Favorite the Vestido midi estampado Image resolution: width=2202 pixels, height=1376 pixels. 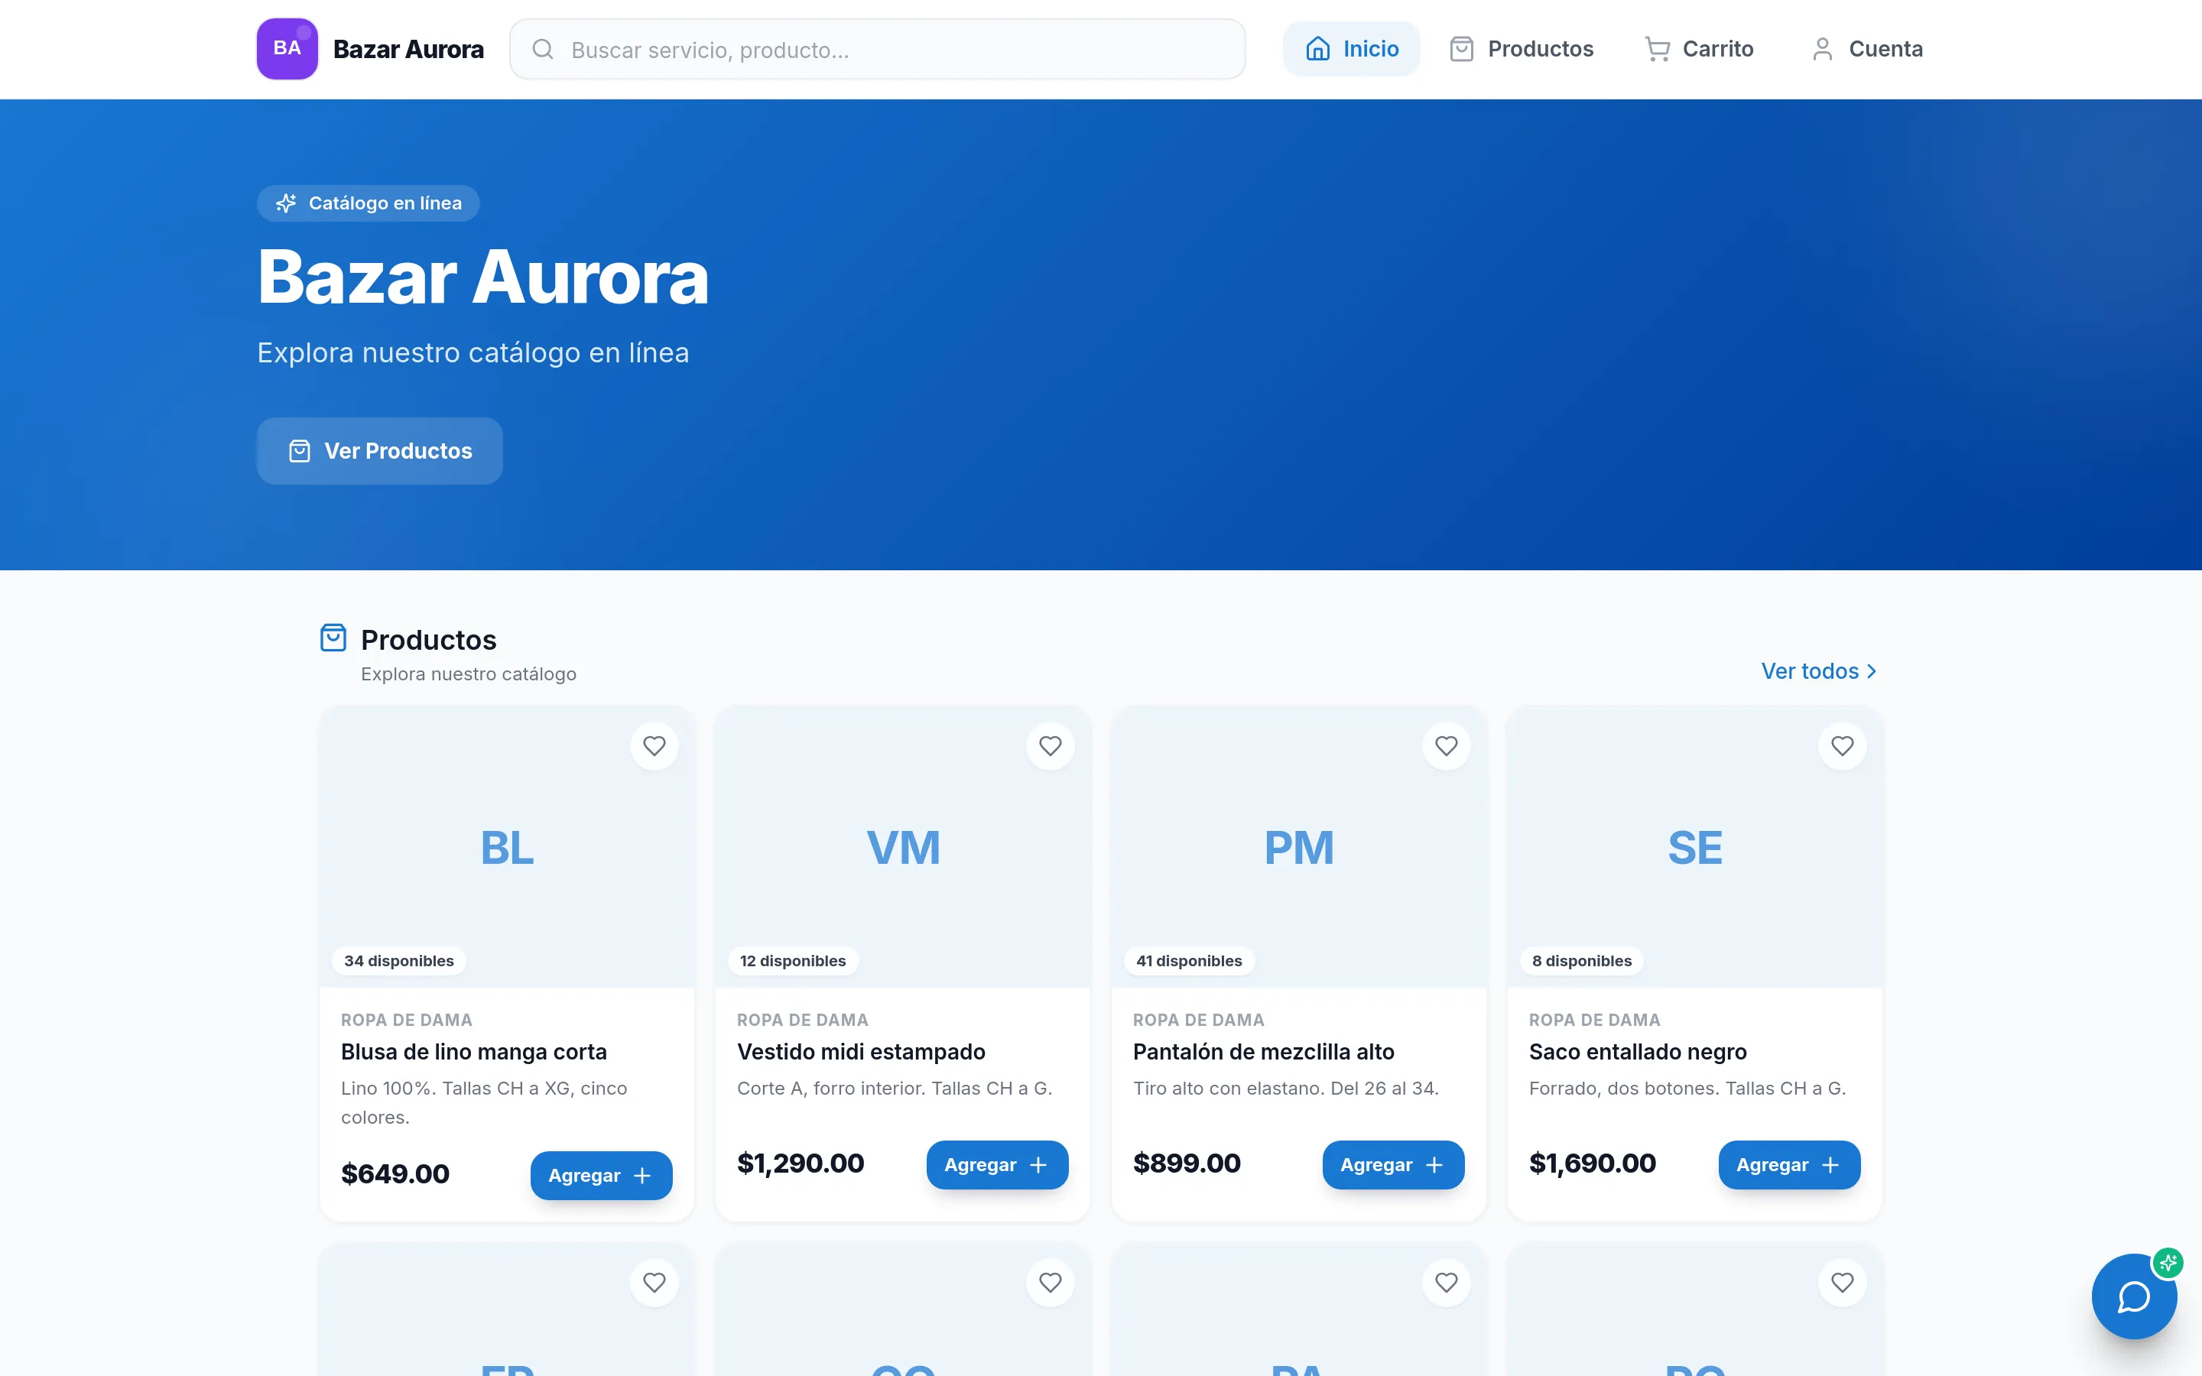1050,746
